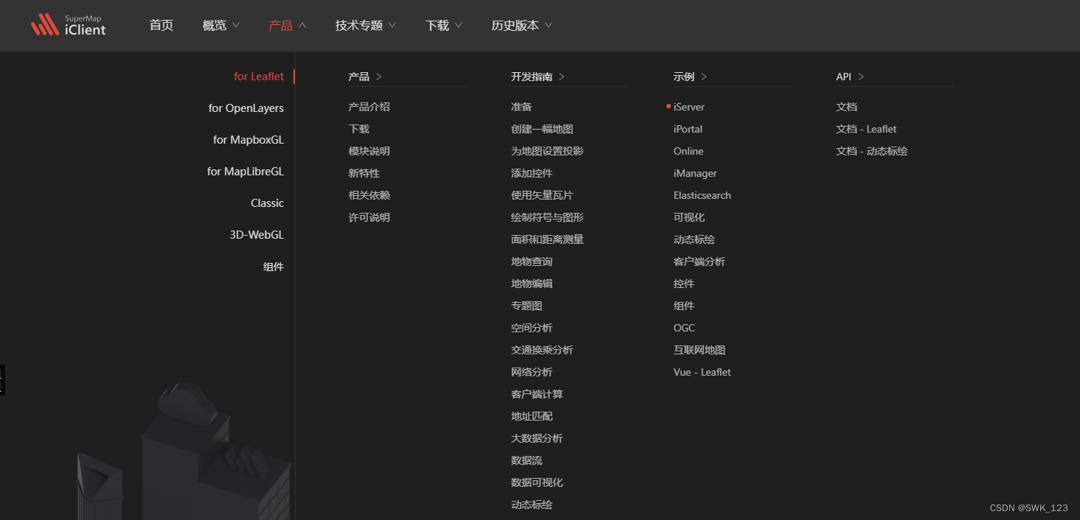Open 动态标绘 in 开发指南 column
This screenshot has height=520, width=1080.
pos(532,505)
